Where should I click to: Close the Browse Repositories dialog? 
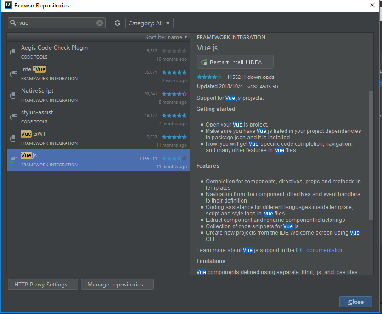point(356,302)
